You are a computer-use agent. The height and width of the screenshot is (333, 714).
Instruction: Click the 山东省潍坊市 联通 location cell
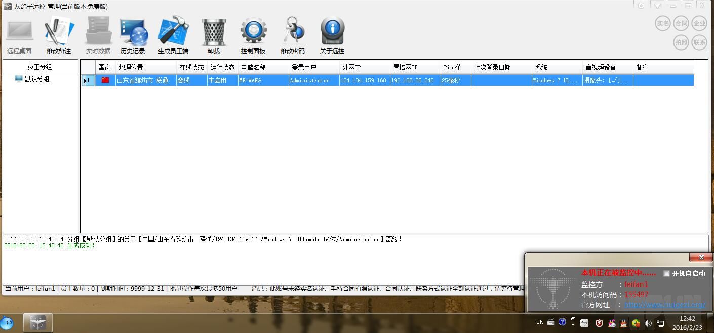[x=146, y=80]
